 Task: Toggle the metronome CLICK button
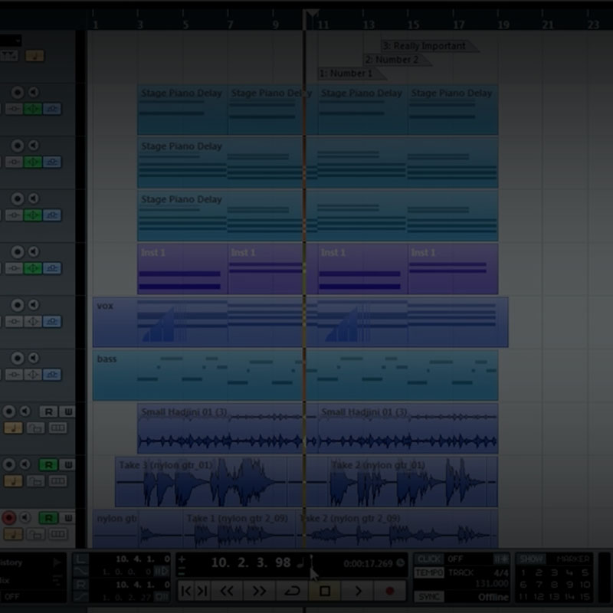click(x=429, y=559)
